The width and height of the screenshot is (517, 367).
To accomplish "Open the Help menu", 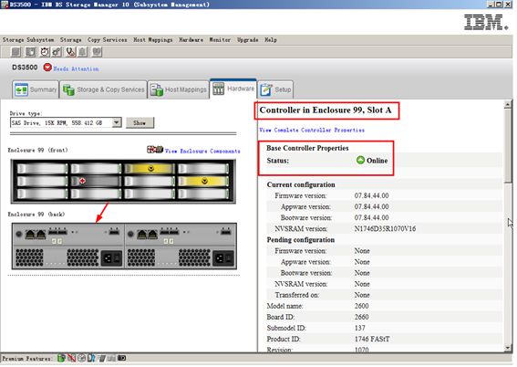I will (271, 39).
